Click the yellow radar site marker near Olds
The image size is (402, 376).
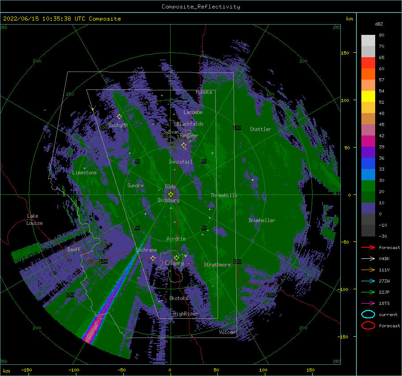pyautogui.click(x=171, y=194)
